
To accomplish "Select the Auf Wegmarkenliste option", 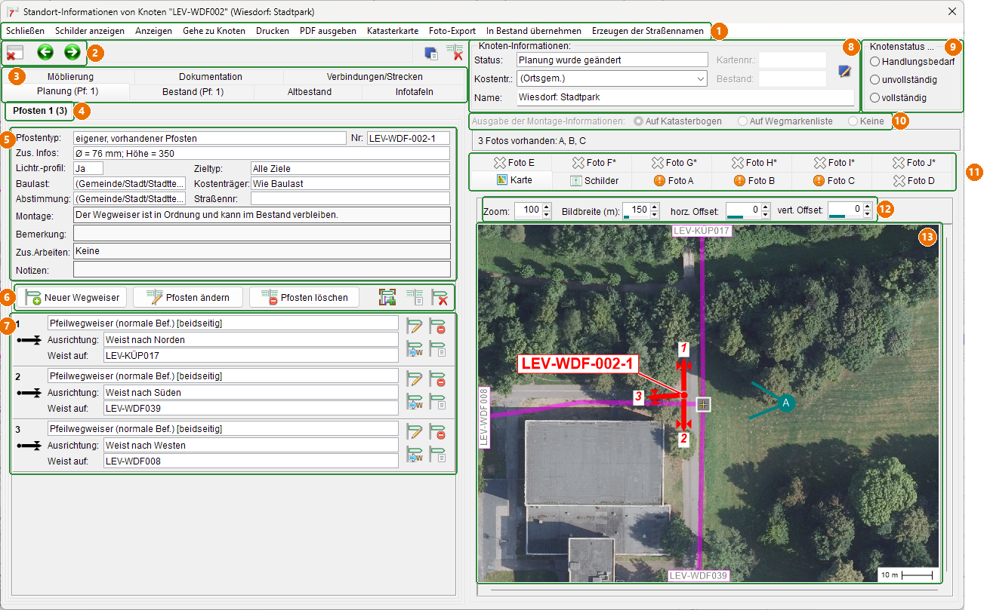I will (742, 121).
